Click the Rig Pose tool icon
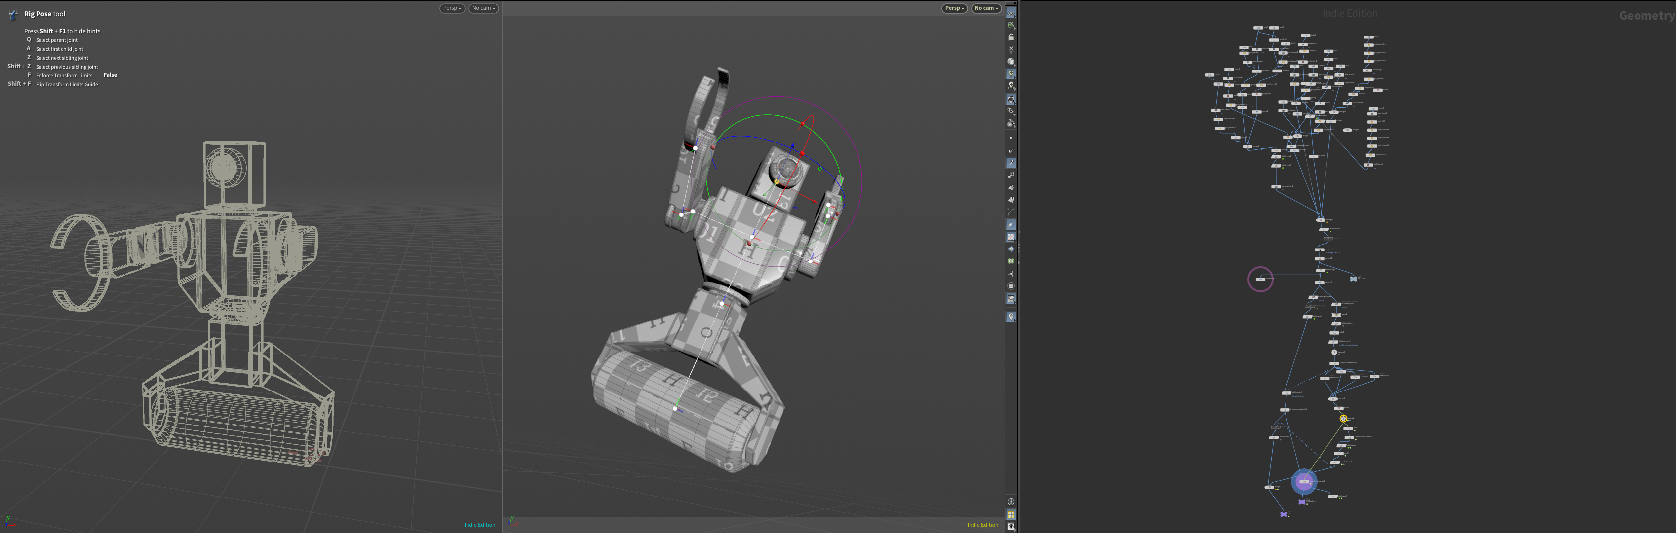The image size is (1676, 533). (13, 14)
